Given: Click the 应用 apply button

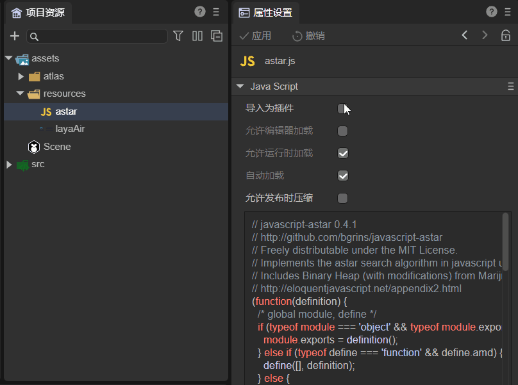Looking at the screenshot, I should (255, 36).
